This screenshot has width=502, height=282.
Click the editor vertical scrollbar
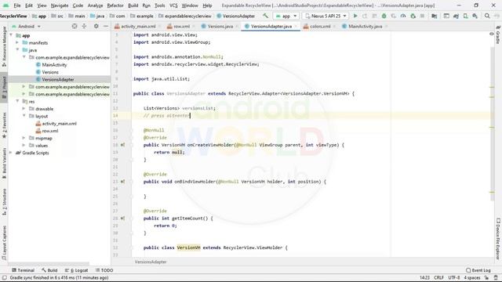[492, 125]
